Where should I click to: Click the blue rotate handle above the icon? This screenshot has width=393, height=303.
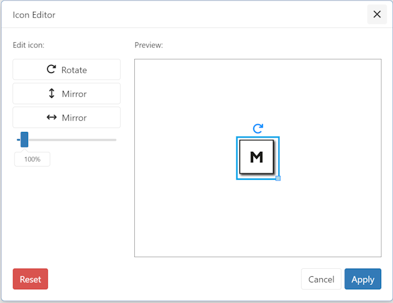click(258, 128)
